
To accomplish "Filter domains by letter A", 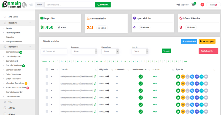I will click(49, 61).
